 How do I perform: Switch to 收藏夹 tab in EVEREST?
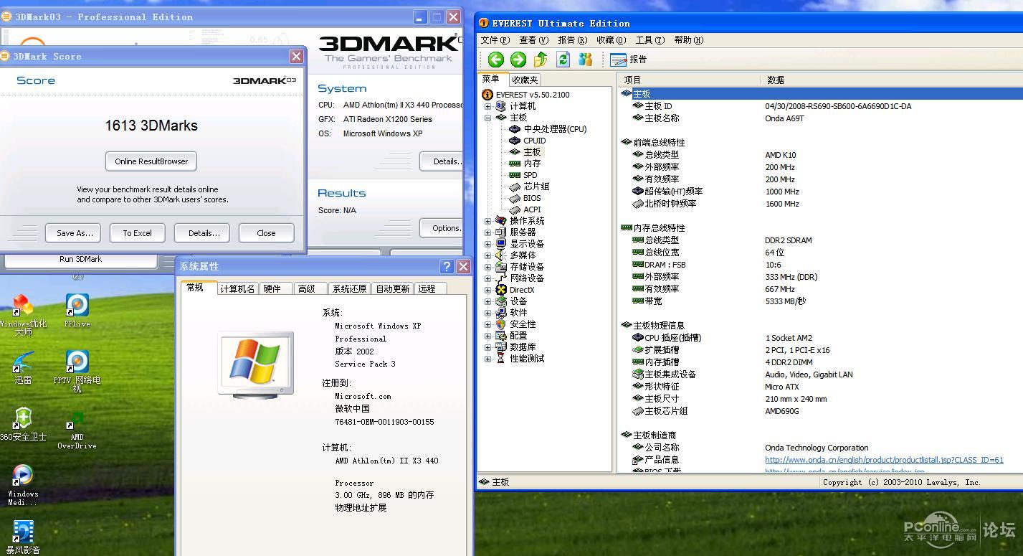pyautogui.click(x=525, y=80)
